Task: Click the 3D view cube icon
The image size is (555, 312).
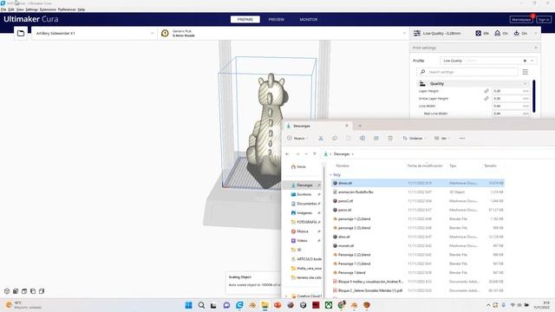Action: (x=7, y=291)
